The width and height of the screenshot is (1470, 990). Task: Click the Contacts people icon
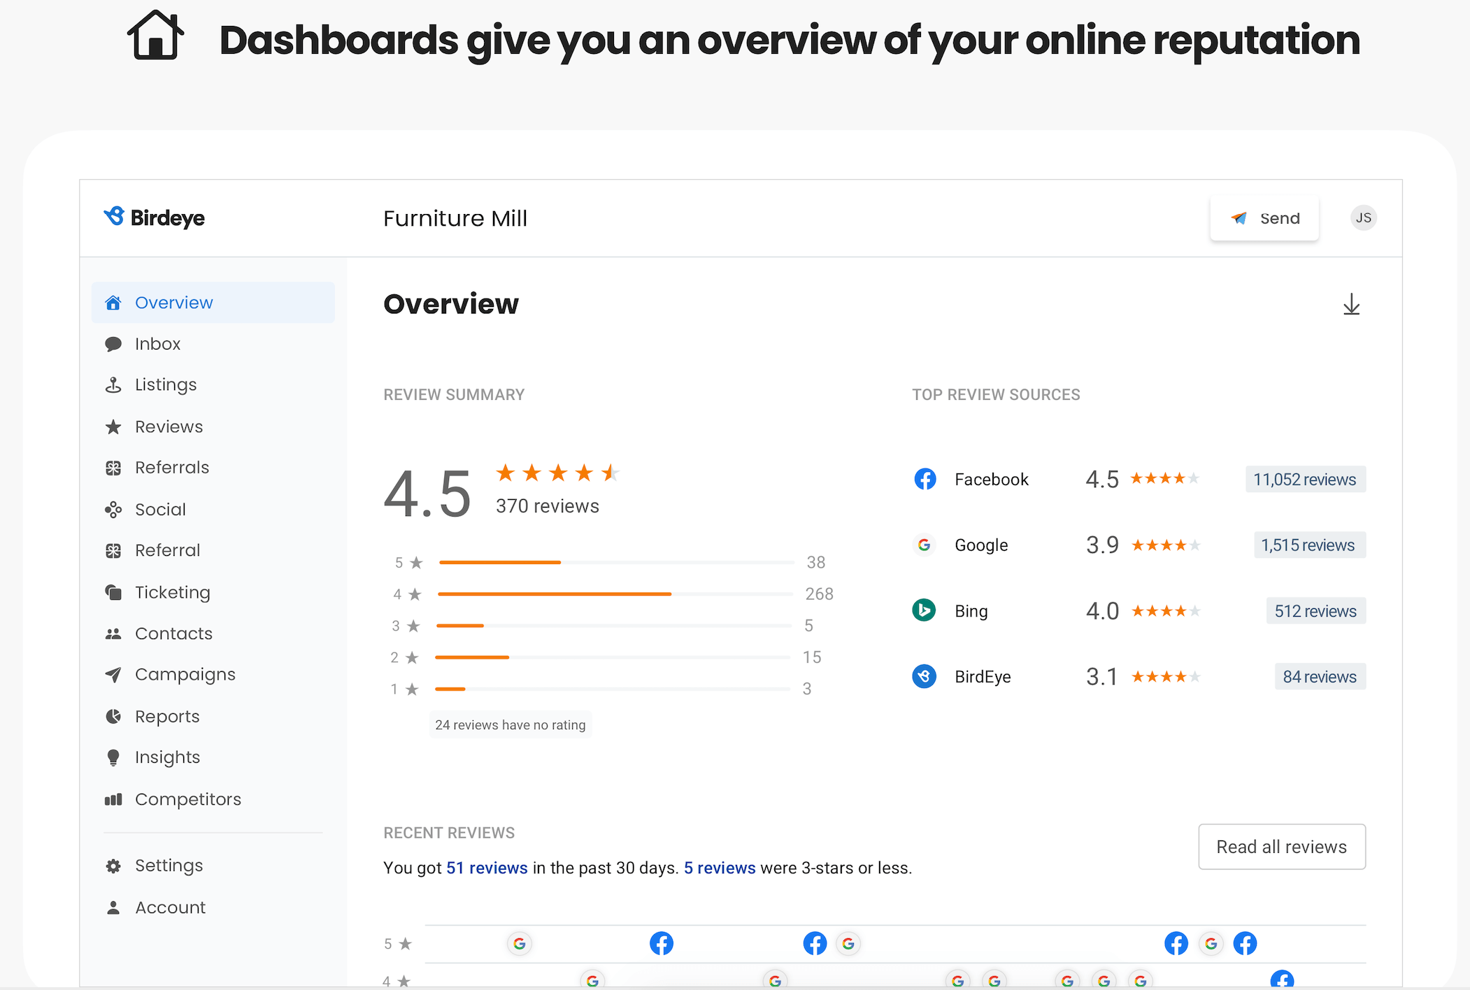click(113, 633)
